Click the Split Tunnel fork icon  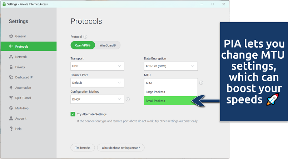coord(11,98)
